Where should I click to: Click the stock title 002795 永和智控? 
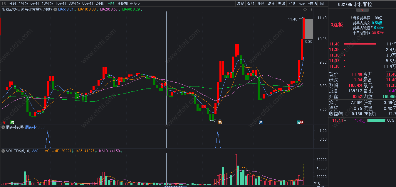355,4
